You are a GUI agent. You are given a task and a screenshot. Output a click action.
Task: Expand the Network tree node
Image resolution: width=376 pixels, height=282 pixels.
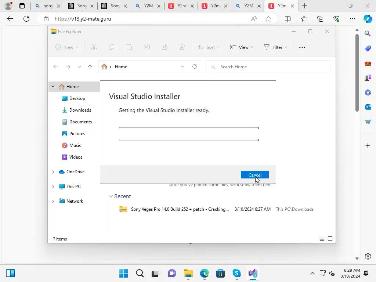(x=53, y=202)
